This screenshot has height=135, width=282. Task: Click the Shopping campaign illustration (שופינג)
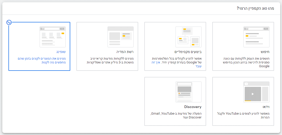pos(53,37)
